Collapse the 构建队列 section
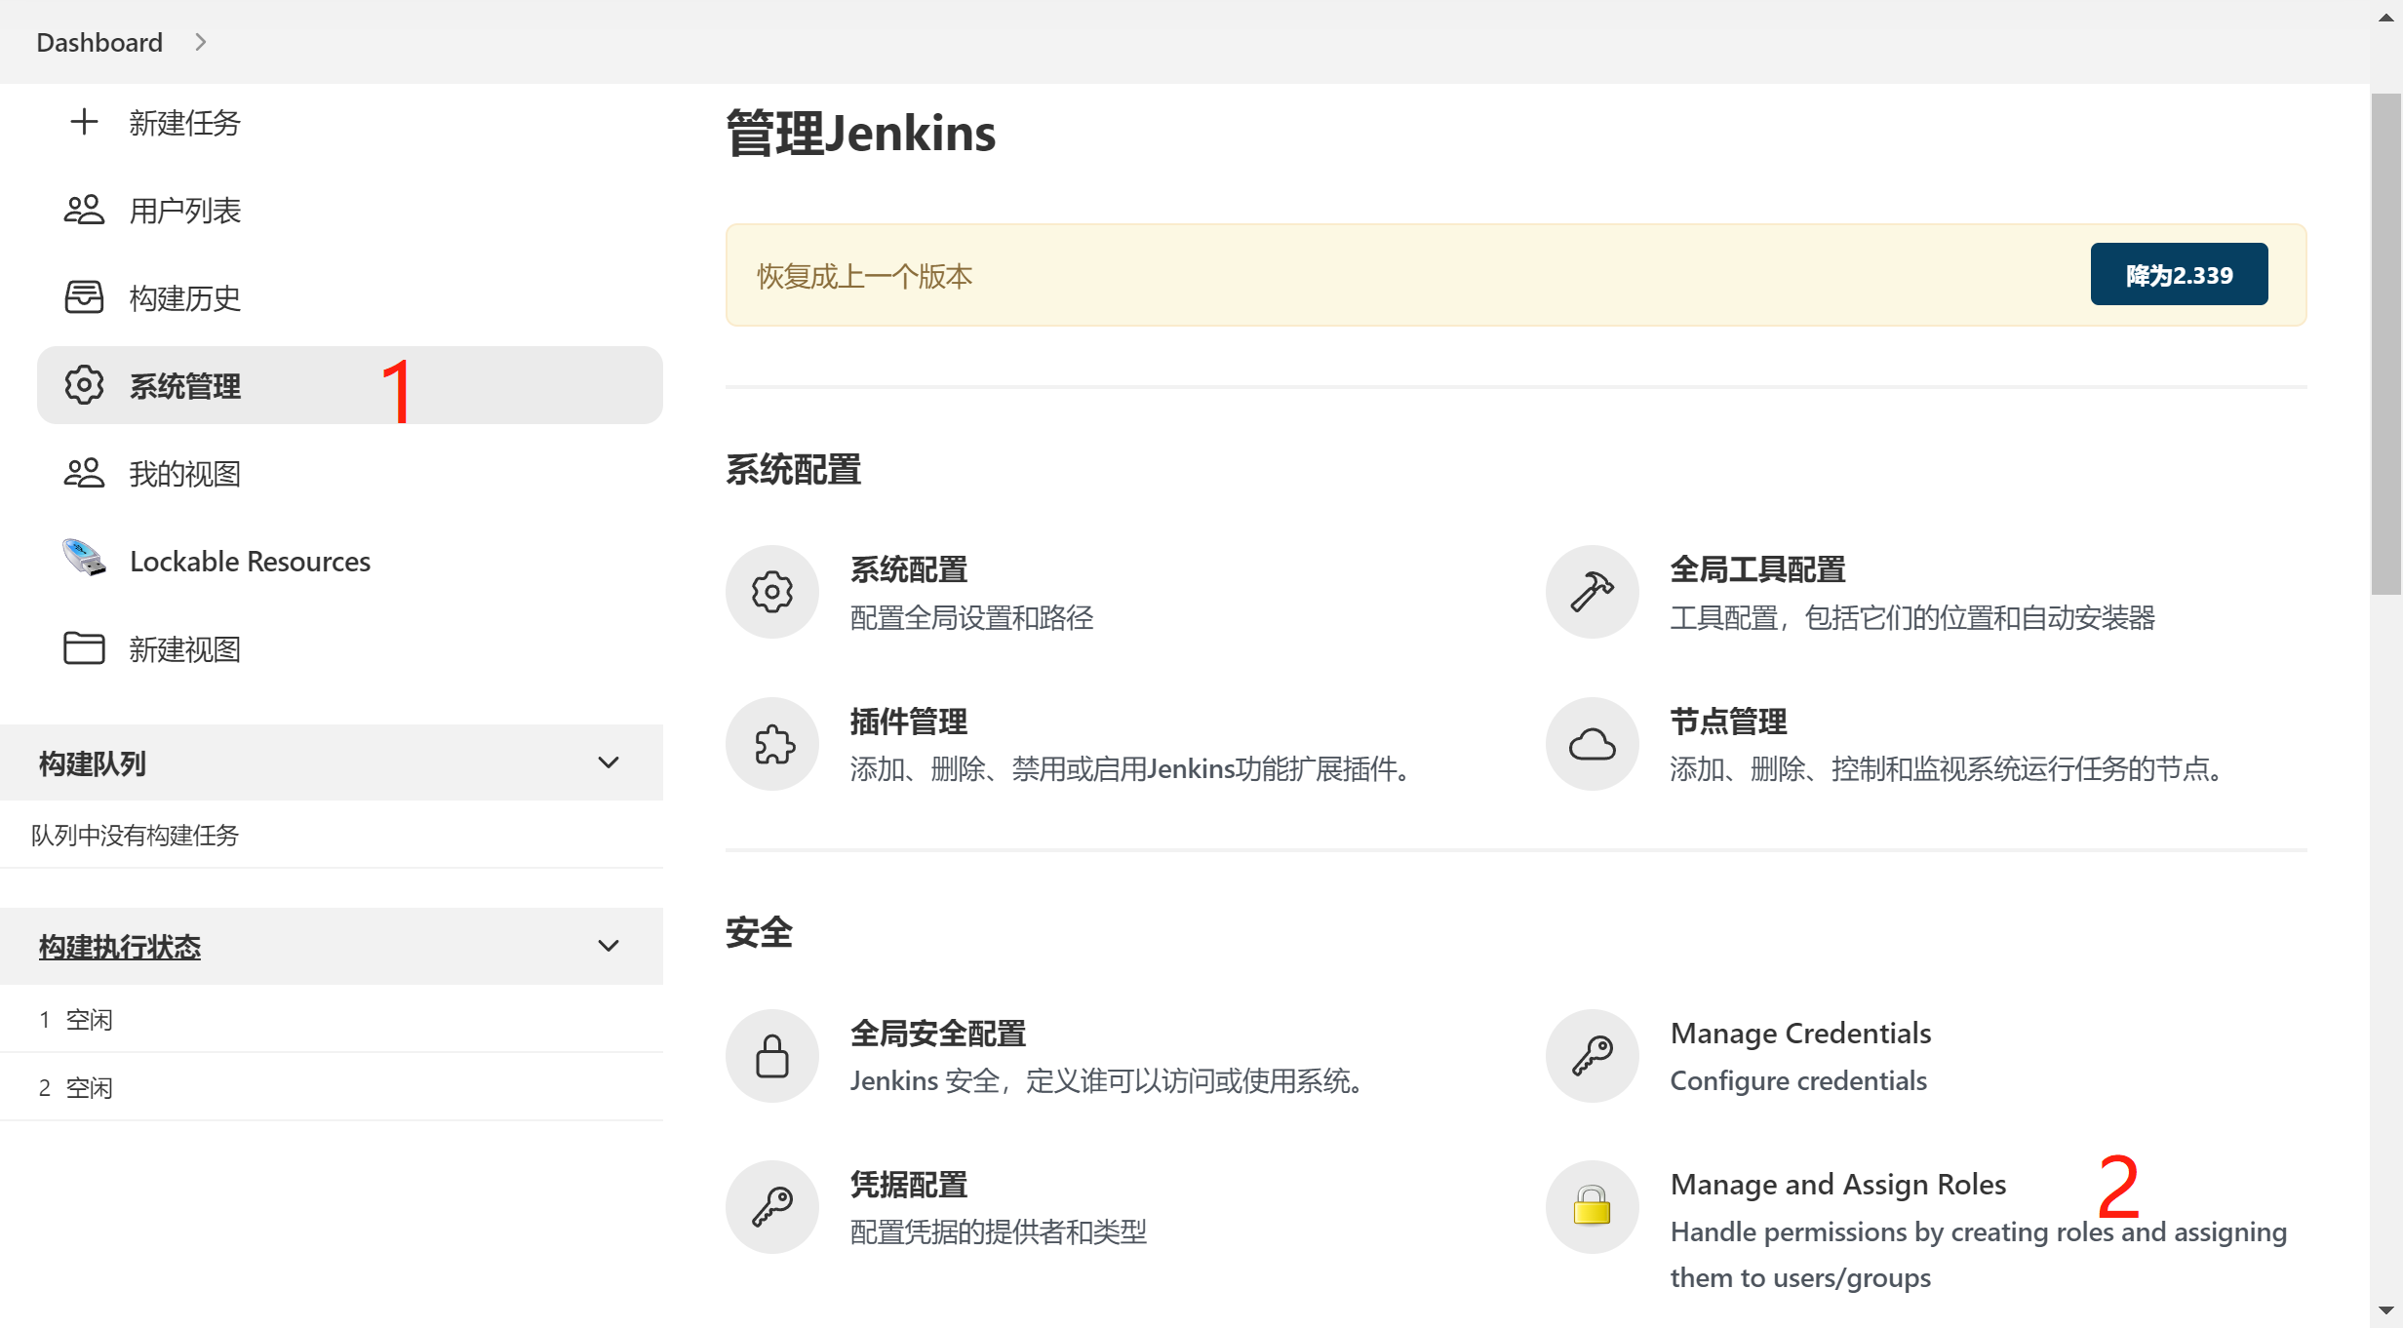The width and height of the screenshot is (2403, 1328). [609, 762]
